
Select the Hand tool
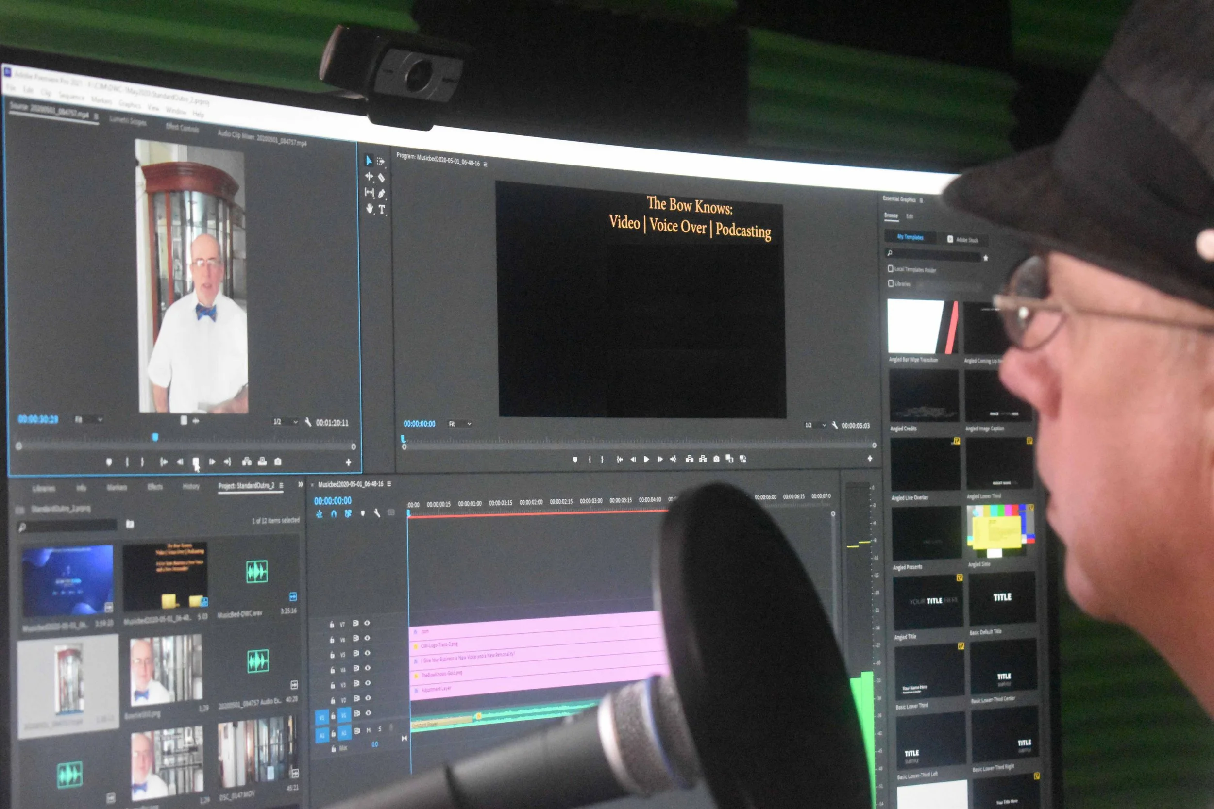(x=370, y=209)
